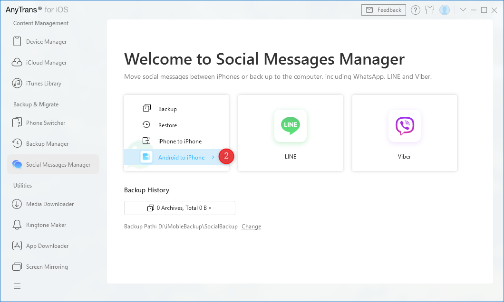This screenshot has width=504, height=302.
Task: Click the Backup & Migrate section label
Action: 36,104
